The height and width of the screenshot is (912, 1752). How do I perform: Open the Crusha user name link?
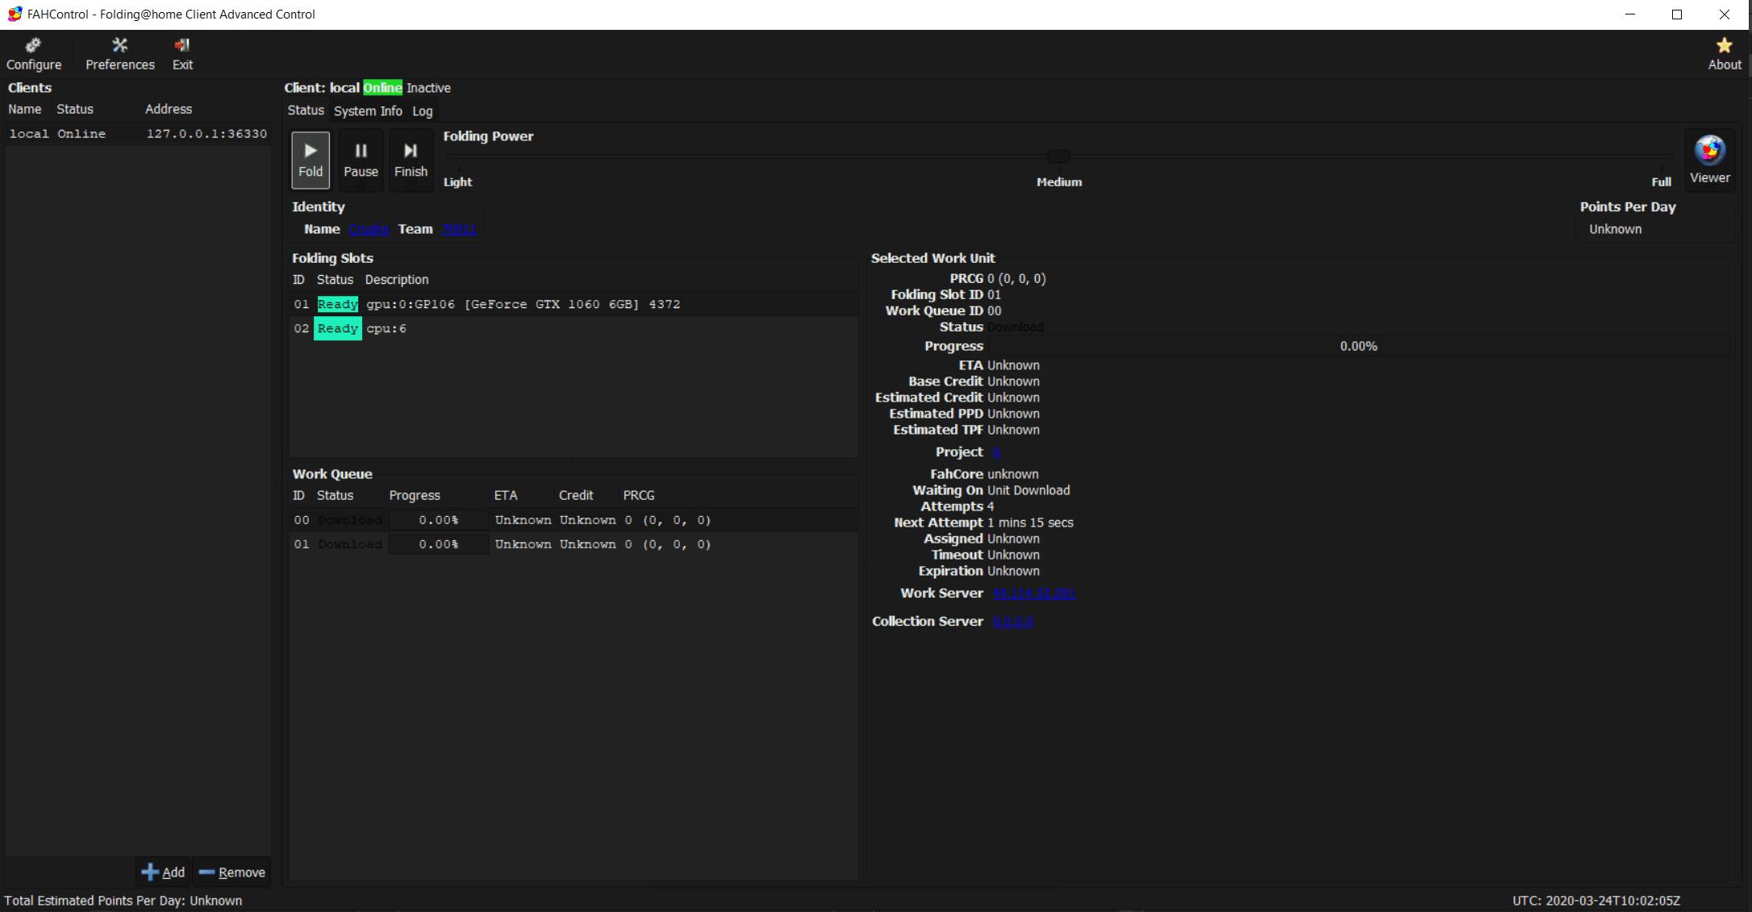[369, 229]
